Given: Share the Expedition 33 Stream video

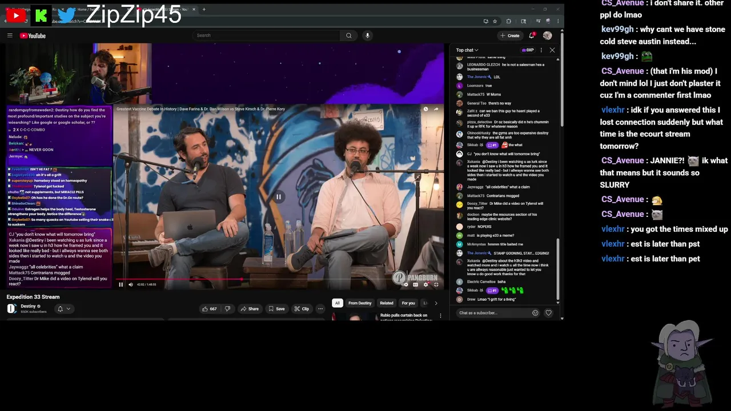Looking at the screenshot, I should click(x=250, y=309).
